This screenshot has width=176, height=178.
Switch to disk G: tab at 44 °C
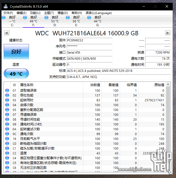[x=98, y=21]
